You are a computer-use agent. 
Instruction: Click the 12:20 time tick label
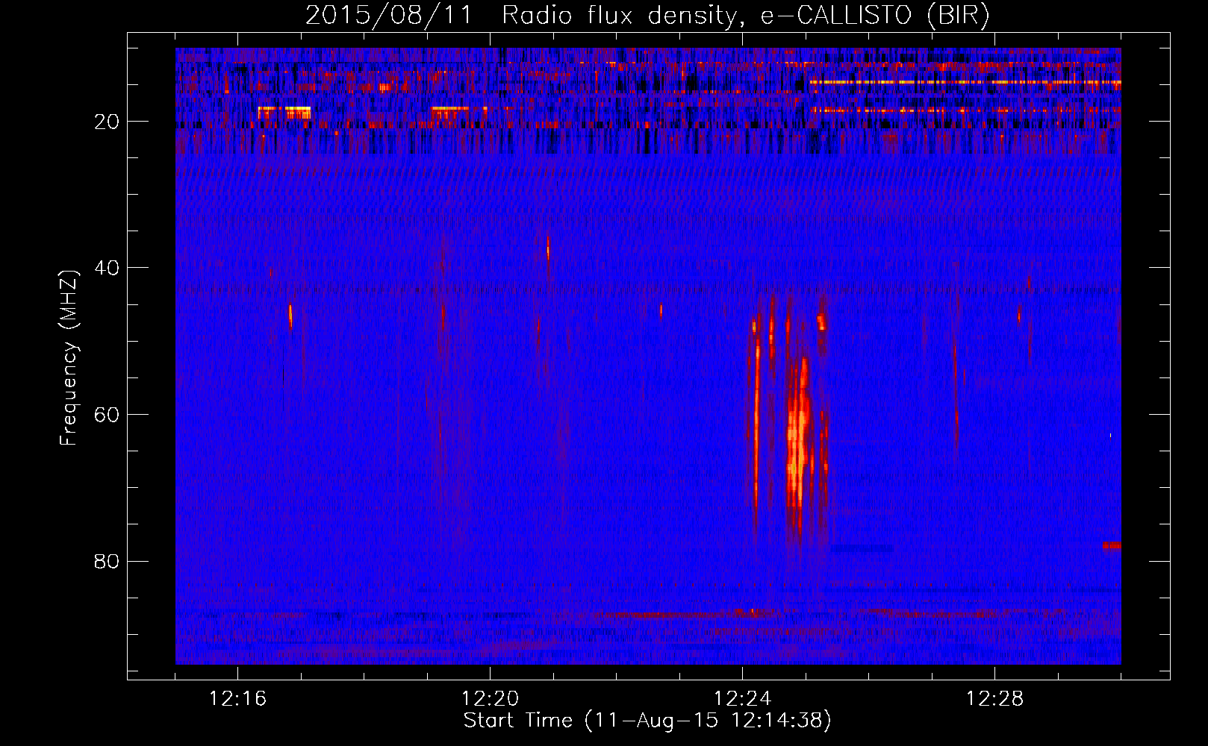(x=490, y=699)
